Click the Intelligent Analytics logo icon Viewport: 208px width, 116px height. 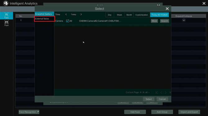click(6, 3)
